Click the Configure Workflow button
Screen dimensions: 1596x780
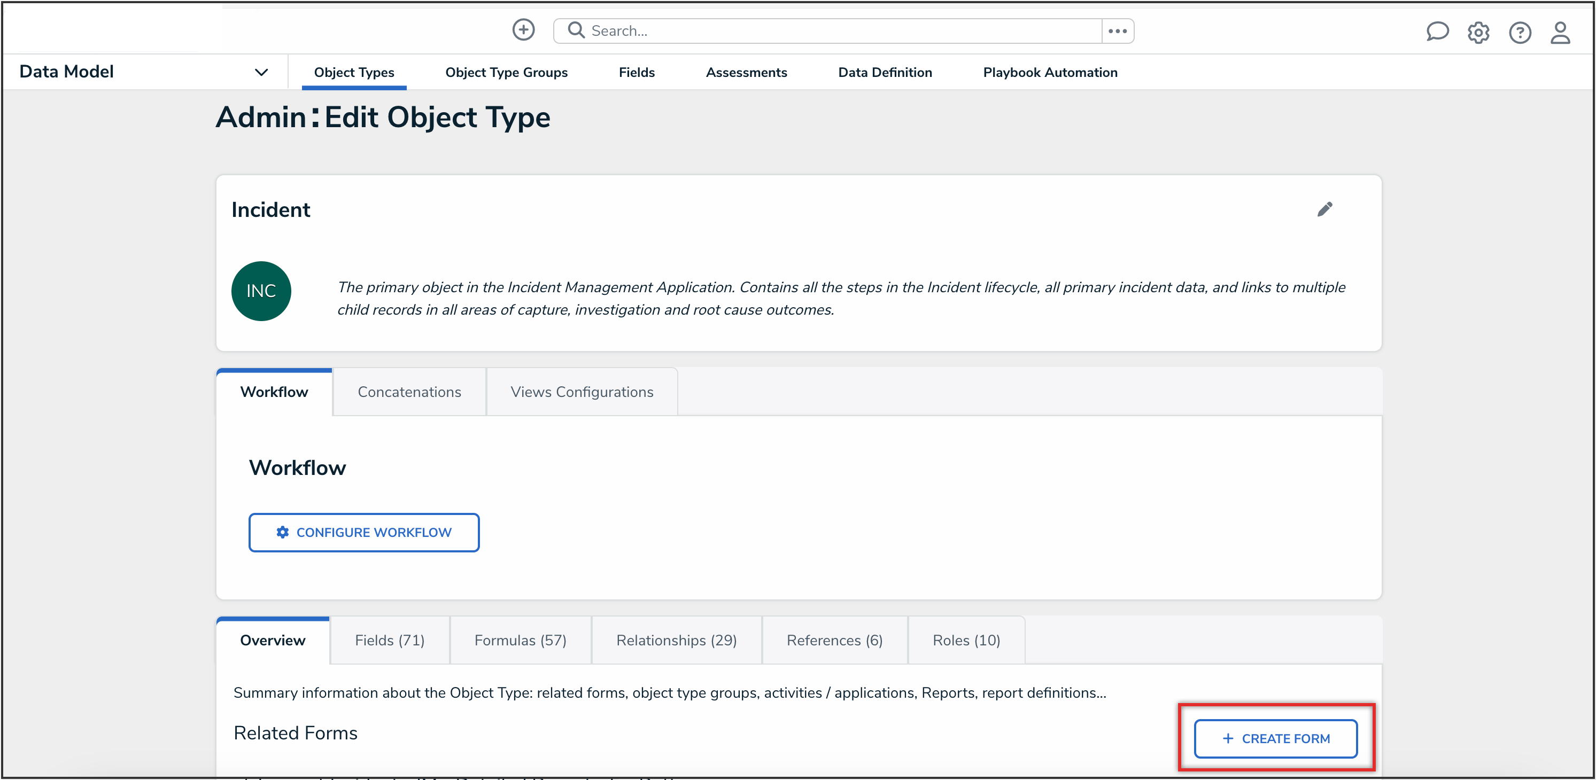pyautogui.click(x=363, y=533)
